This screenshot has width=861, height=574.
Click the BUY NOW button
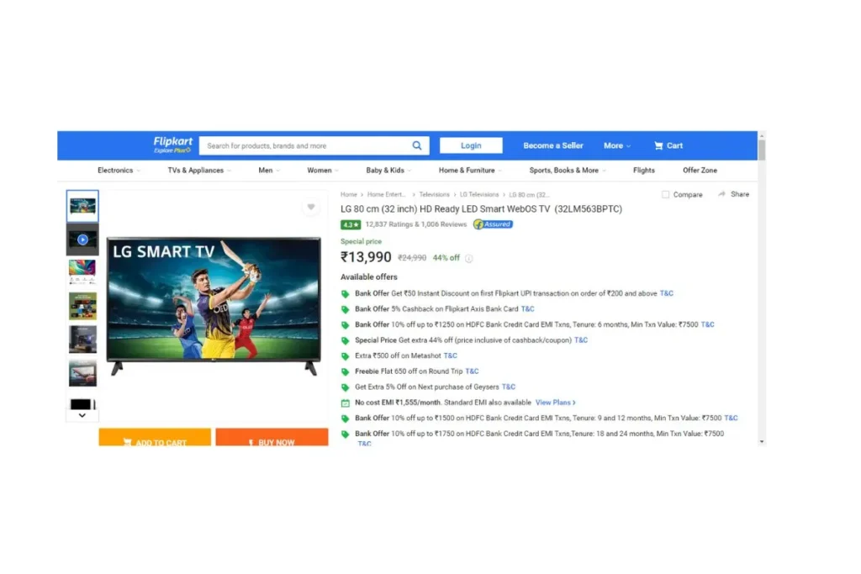click(x=272, y=437)
